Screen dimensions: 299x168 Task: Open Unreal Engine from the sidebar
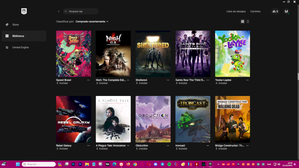pyautogui.click(x=20, y=47)
